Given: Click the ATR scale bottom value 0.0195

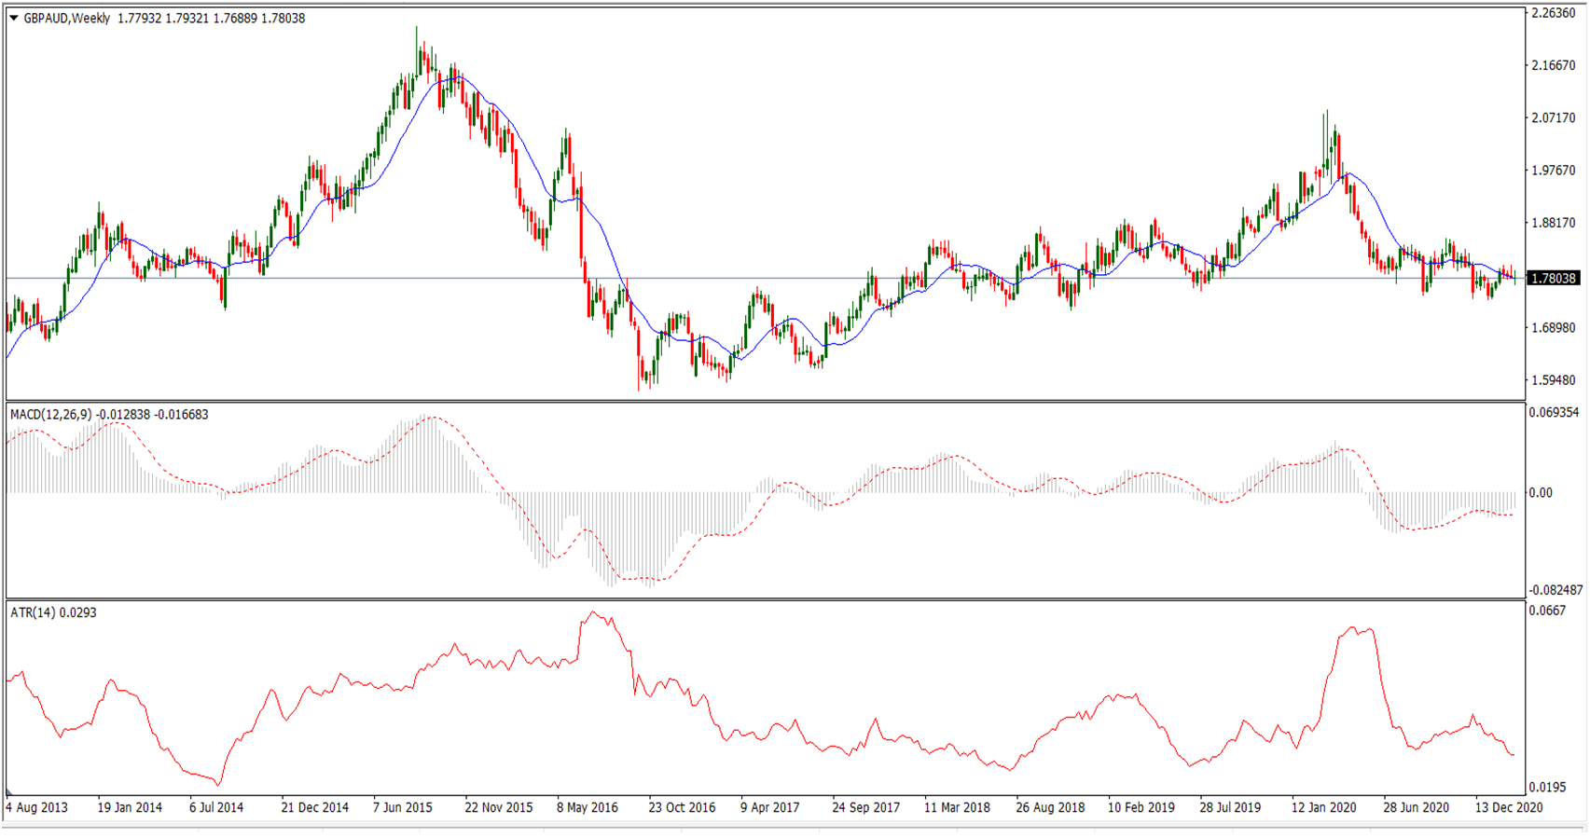Looking at the screenshot, I should point(1547,788).
